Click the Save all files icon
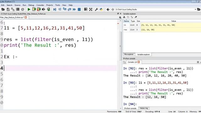Viewport: 201px width, 113px height. (x=13, y=9)
